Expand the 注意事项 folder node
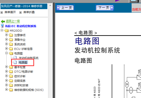Image resolution: width=141 pixels, height=98 pixels. pos(6,35)
